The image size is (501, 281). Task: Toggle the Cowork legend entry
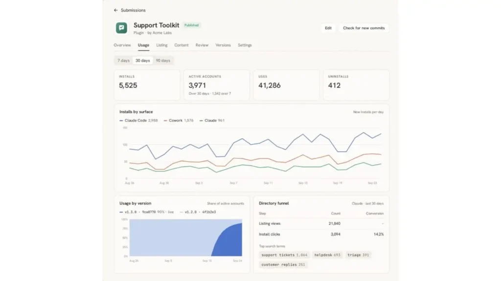coord(178,120)
